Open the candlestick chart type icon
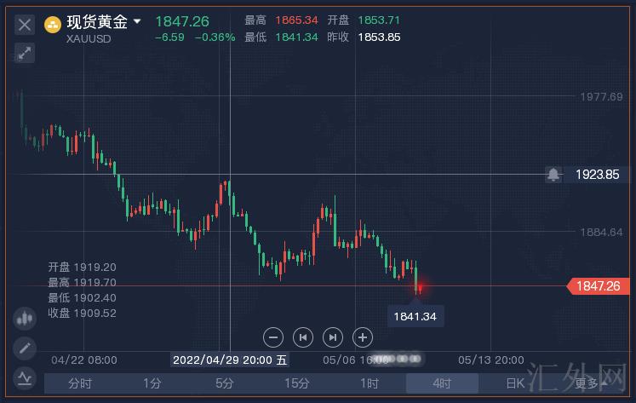 (x=25, y=318)
